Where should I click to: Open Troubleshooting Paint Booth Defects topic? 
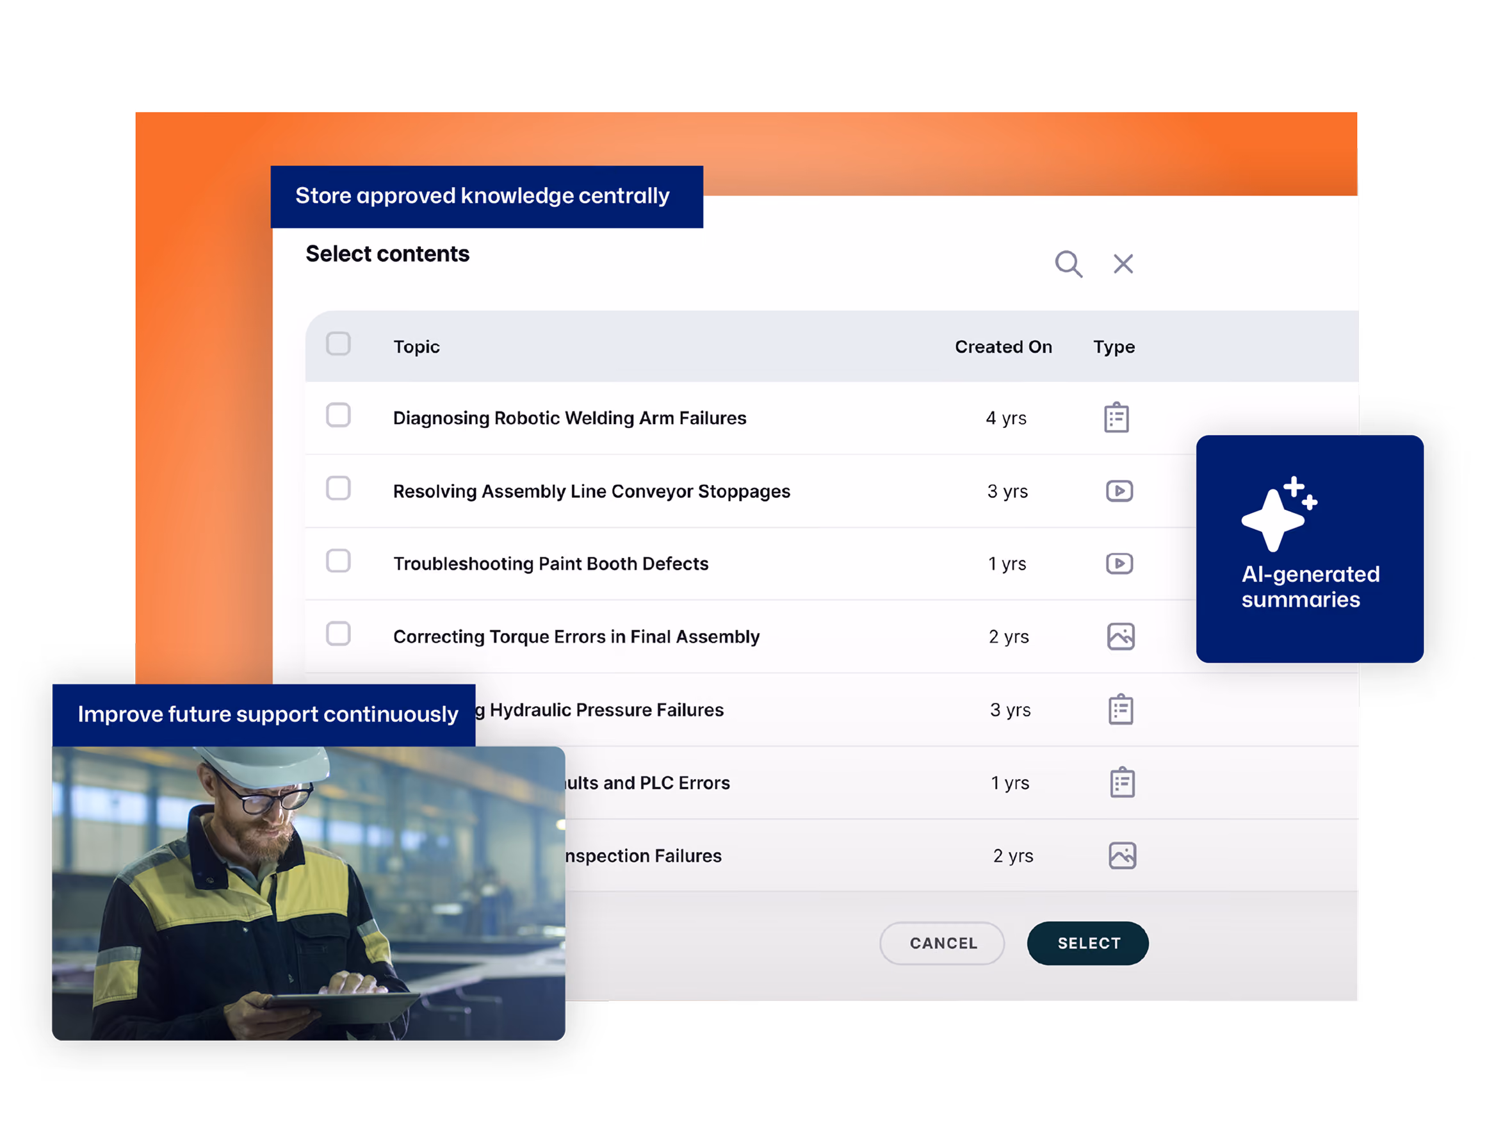(x=550, y=564)
